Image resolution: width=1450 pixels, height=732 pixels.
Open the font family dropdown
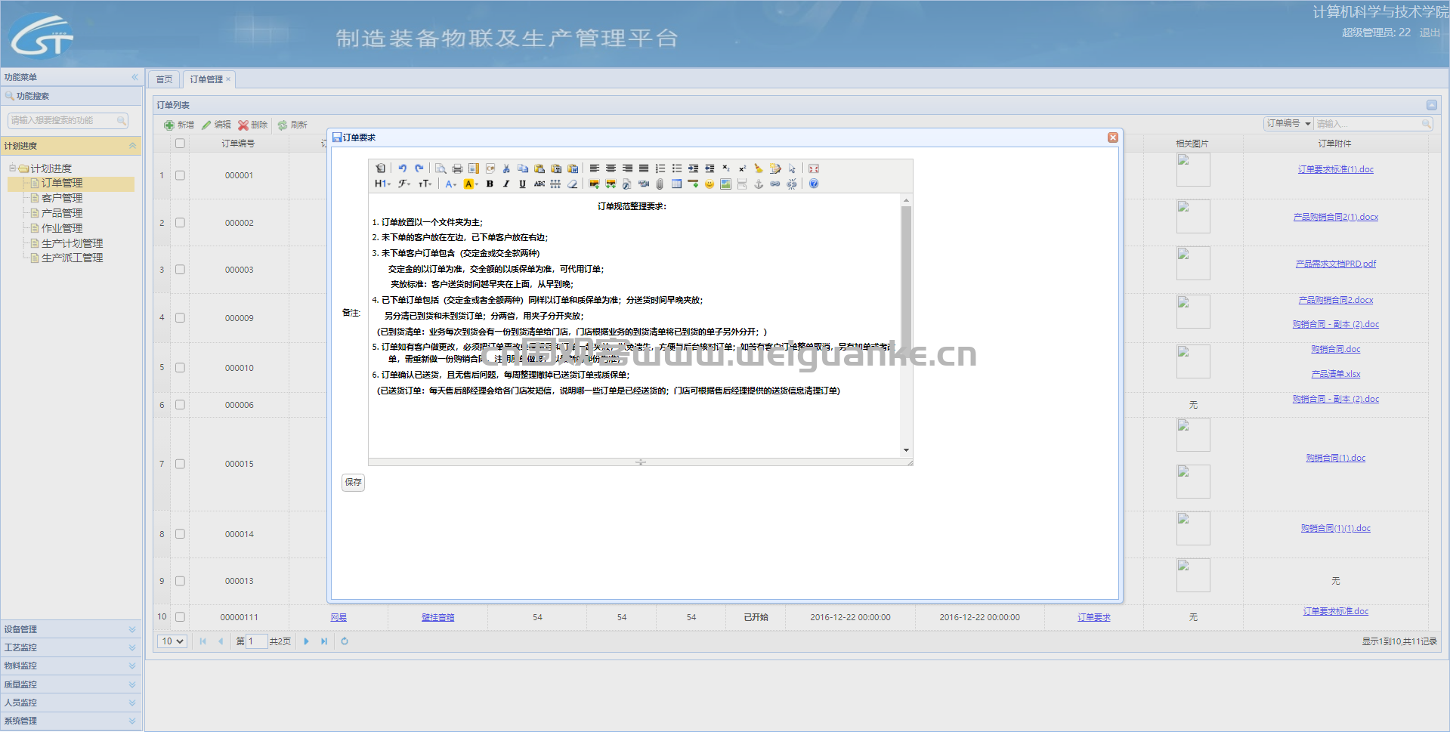coord(404,184)
